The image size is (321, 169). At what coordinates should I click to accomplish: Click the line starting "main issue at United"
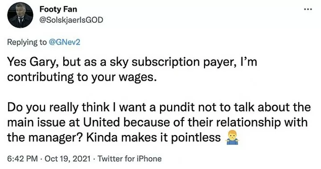coord(158,123)
